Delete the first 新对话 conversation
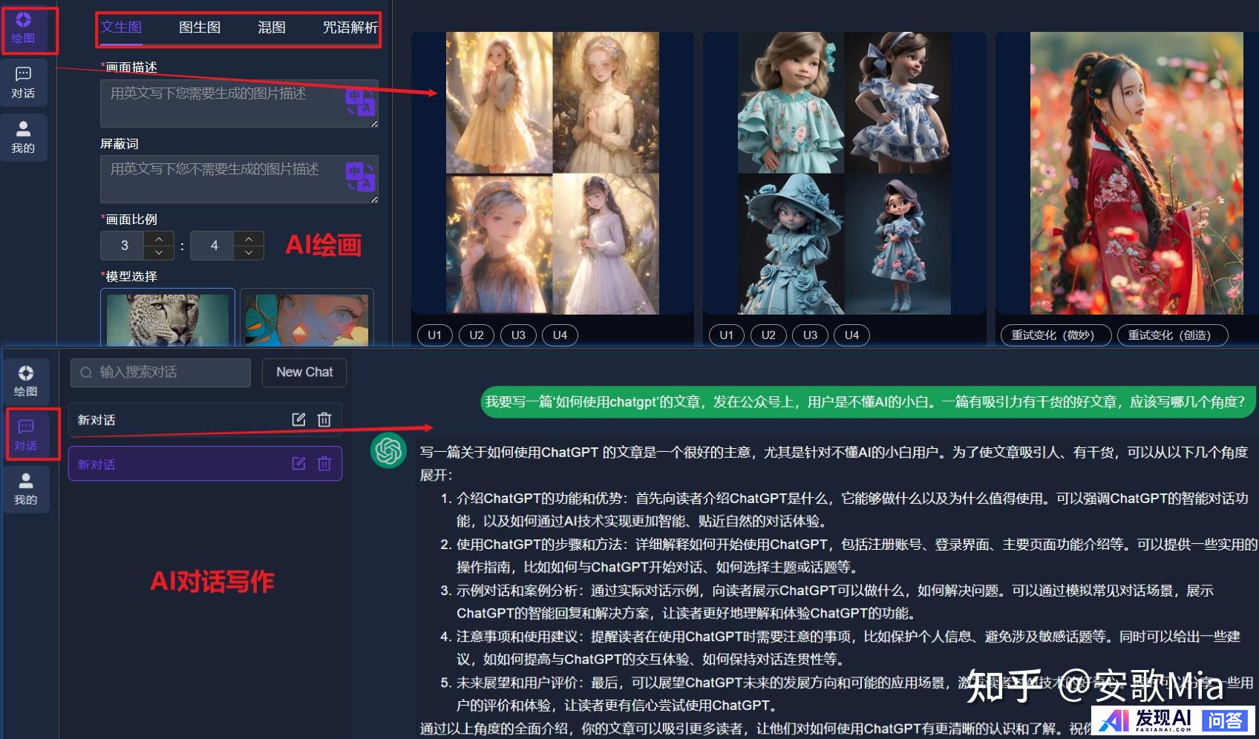This screenshot has width=1259, height=739. click(x=324, y=420)
